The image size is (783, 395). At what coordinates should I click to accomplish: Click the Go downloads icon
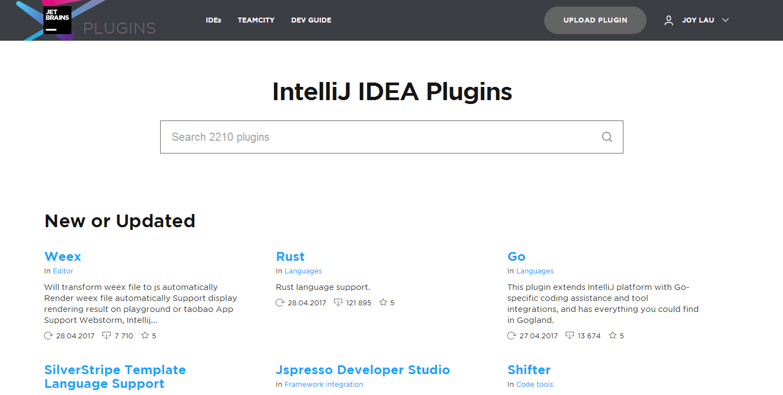click(x=570, y=336)
